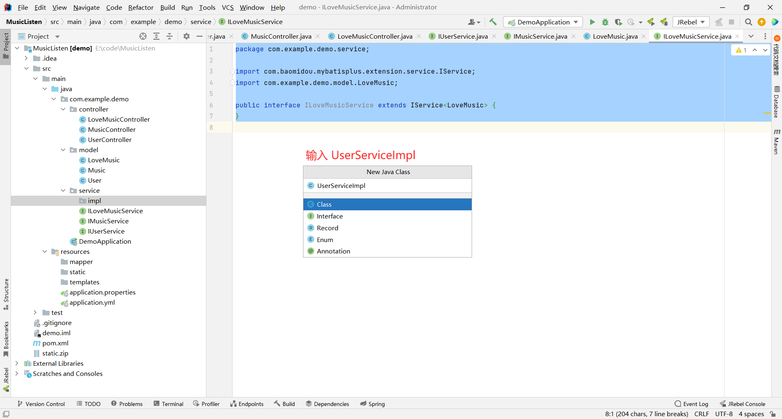
Task: Open Search Everywhere magnifier icon
Action: (748, 22)
